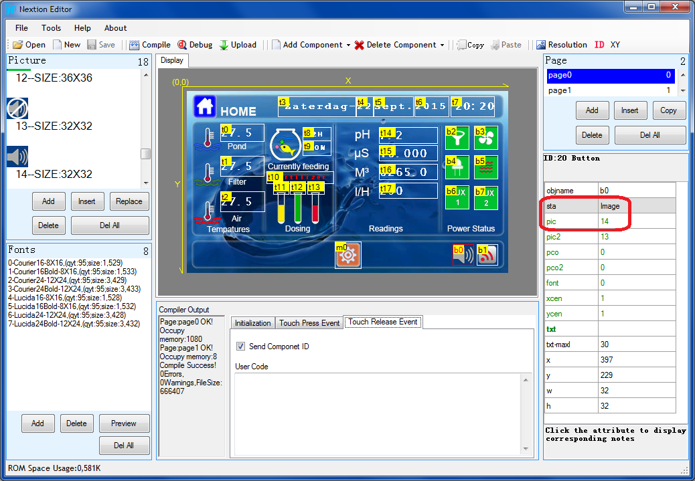Click the pic2 attribute value 13
The width and height of the screenshot is (695, 481).
point(637,237)
